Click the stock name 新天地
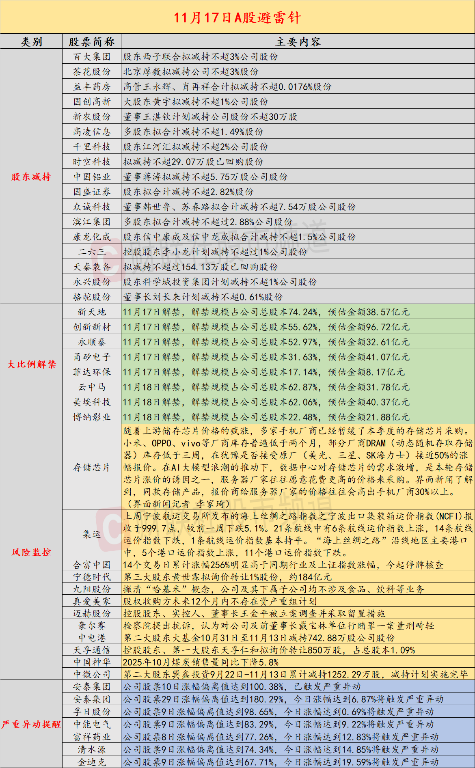This screenshot has height=768, width=475. click(x=92, y=312)
